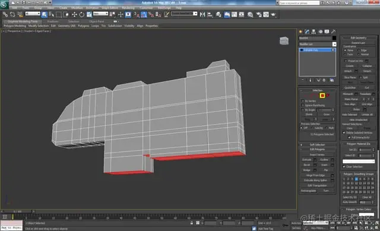This screenshot has height=231, width=380.
Task: Open the Utilities command panel tab
Action: pos(334,31)
